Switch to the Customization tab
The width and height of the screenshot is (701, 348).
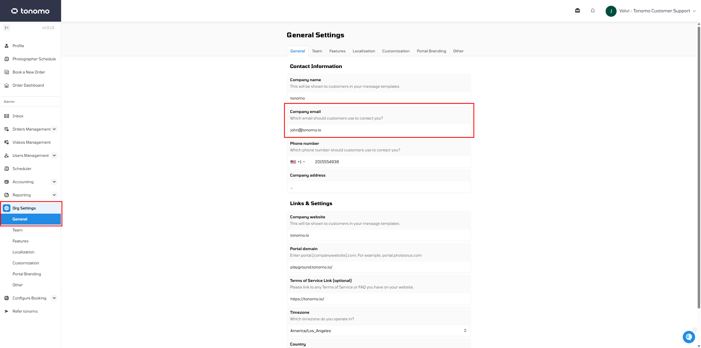pos(396,51)
